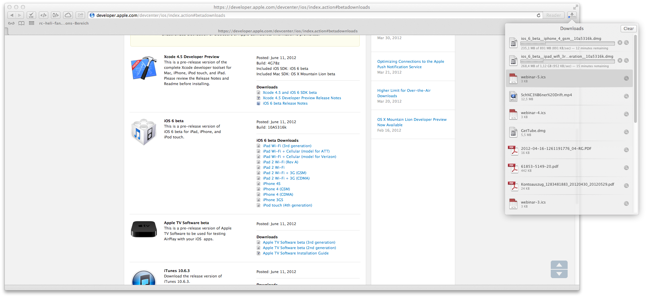Download iPhone 4 (GSM) beta
The width and height of the screenshot is (651, 297).
click(x=276, y=189)
